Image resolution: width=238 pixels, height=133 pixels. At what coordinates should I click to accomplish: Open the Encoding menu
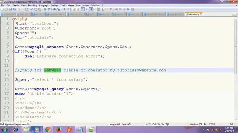click(32, 6)
